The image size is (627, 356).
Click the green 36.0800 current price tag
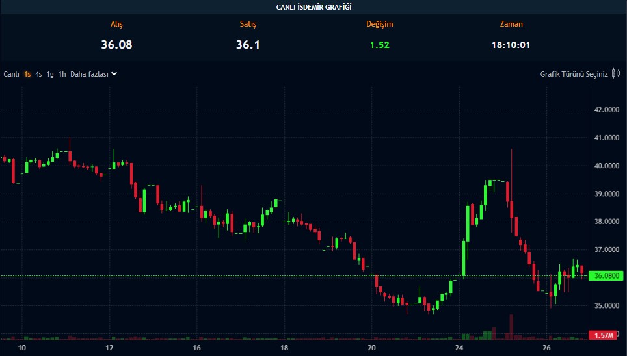607,276
